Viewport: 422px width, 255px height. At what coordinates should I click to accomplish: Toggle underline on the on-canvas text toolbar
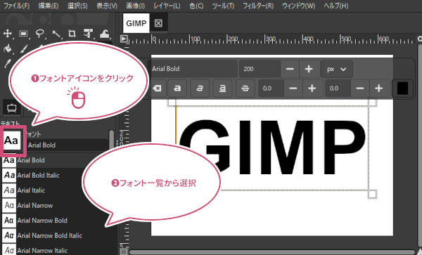point(222,88)
